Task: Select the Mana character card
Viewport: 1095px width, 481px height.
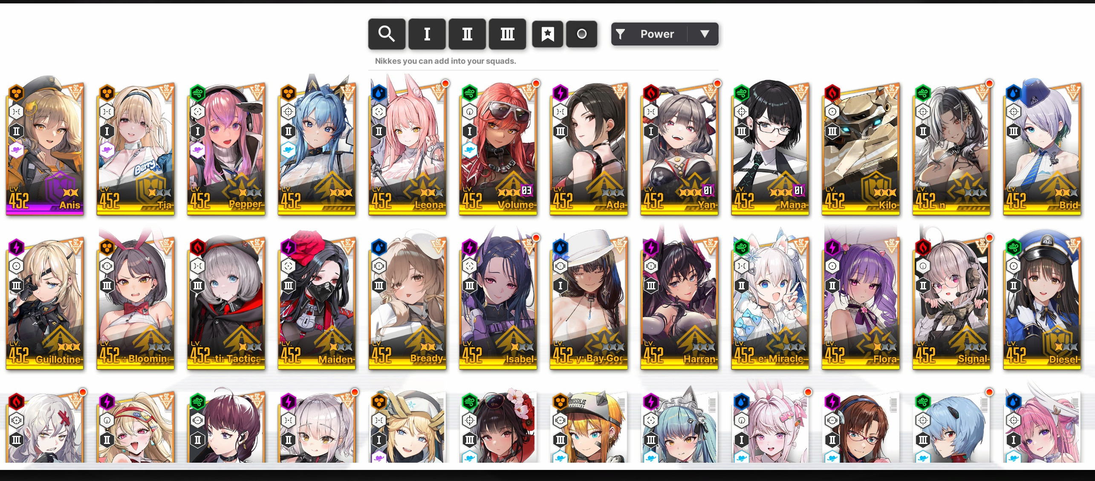Action: 770,147
